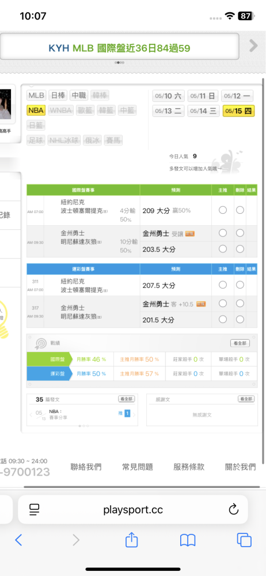Switch to 中職 league tab
266x576 pixels.
pos(79,96)
